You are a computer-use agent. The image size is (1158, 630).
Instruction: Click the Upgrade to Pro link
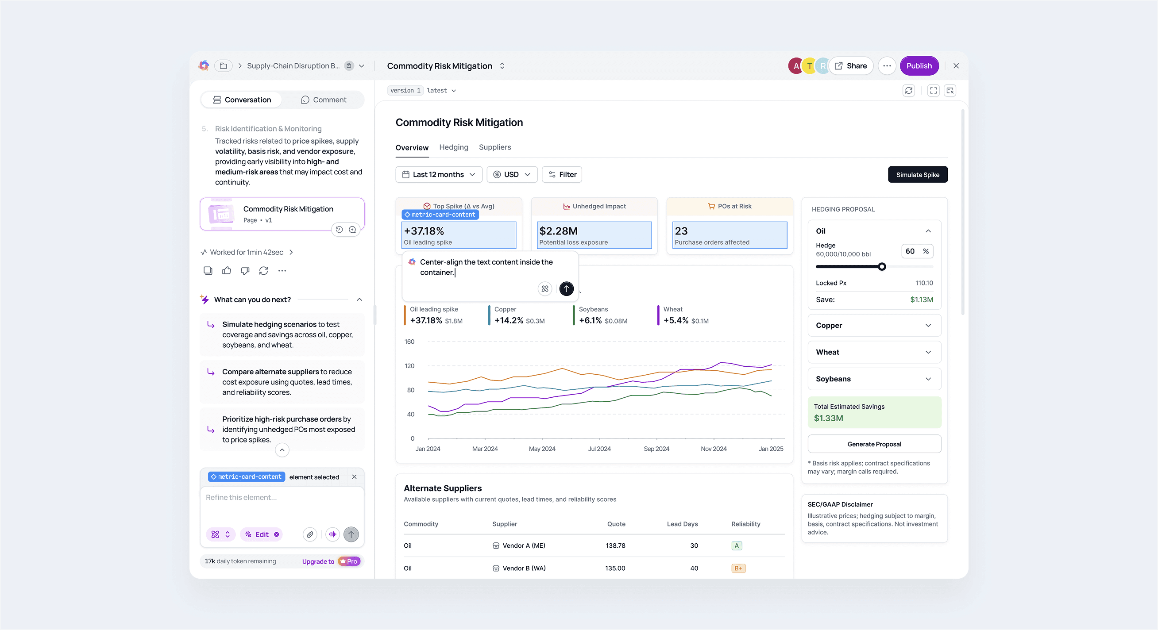(331, 561)
